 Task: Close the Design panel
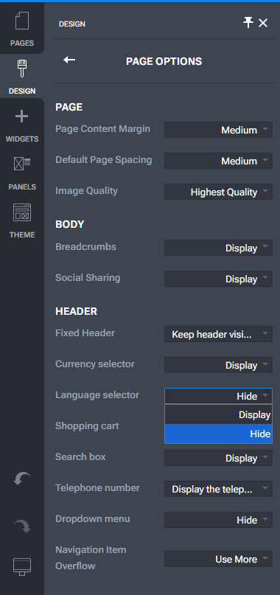263,23
